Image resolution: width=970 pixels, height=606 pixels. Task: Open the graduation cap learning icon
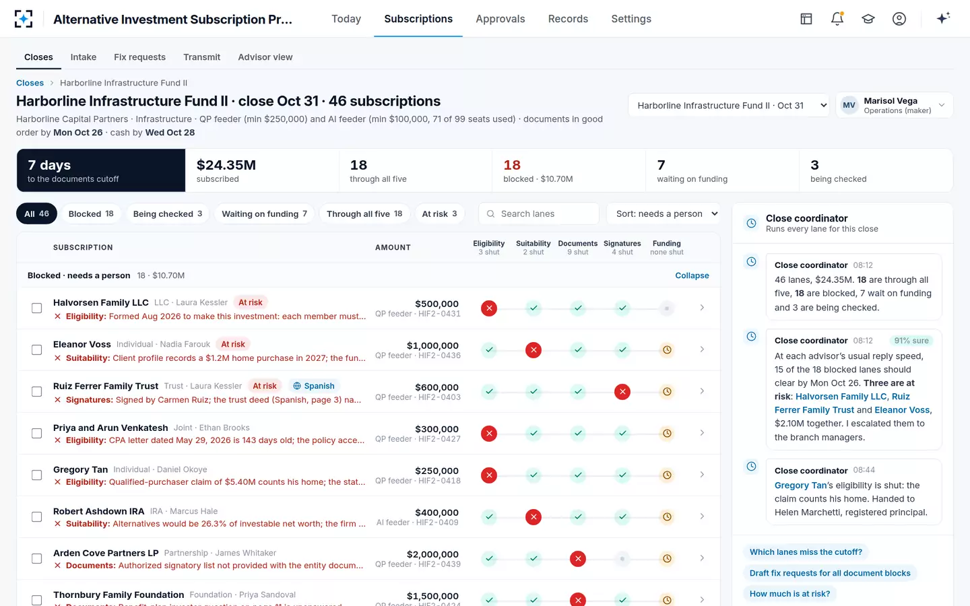868,19
